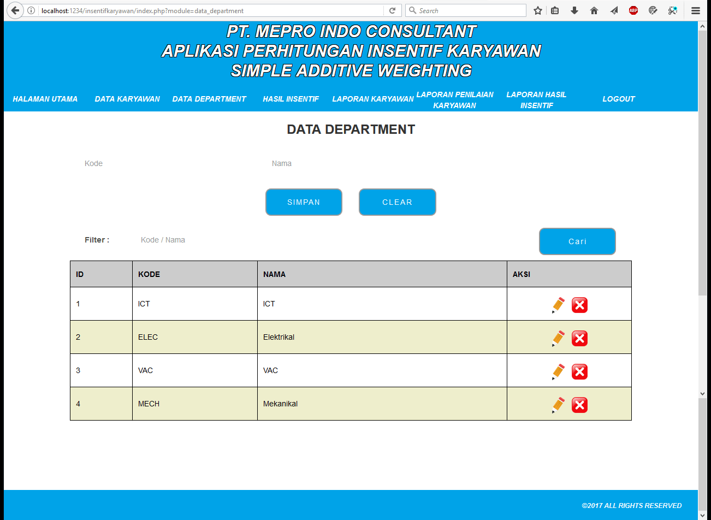This screenshot has width=711, height=520.
Task: Click the Cari search button
Action: pos(577,241)
